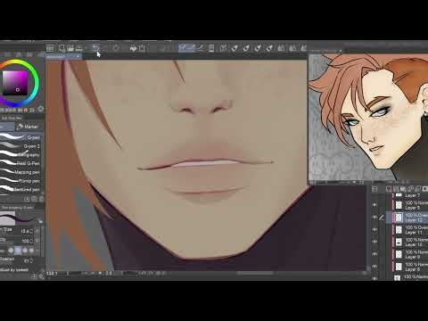Click the Scale/Rotate transform icon
This screenshot has height=321, width=428.
(x=142, y=48)
